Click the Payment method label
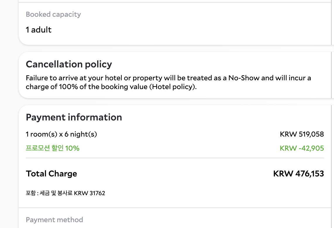Image resolution: width=334 pixels, height=228 pixels. [x=54, y=220]
